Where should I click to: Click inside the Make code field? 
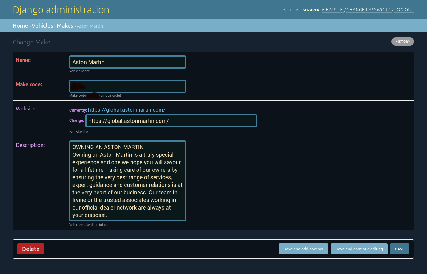tap(127, 86)
